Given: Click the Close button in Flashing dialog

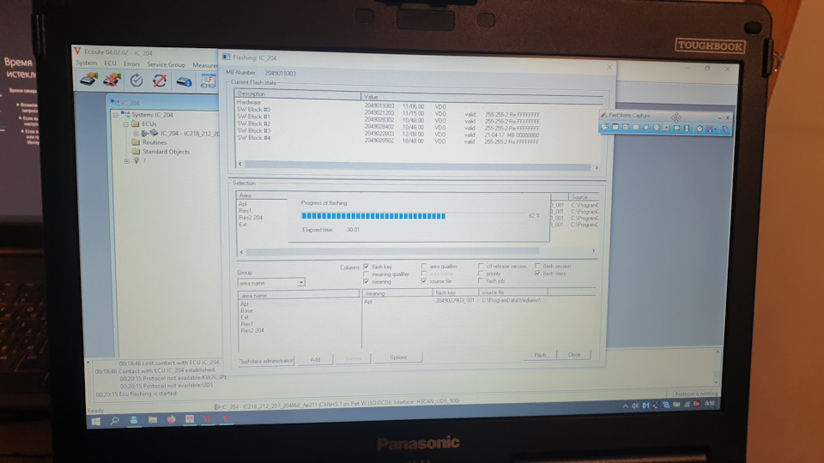Looking at the screenshot, I should click(x=574, y=355).
